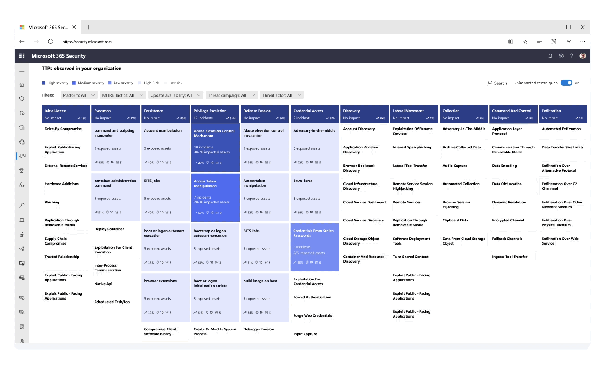Click the browser favorites star icon
This screenshot has height=369, width=605.
tap(525, 41)
